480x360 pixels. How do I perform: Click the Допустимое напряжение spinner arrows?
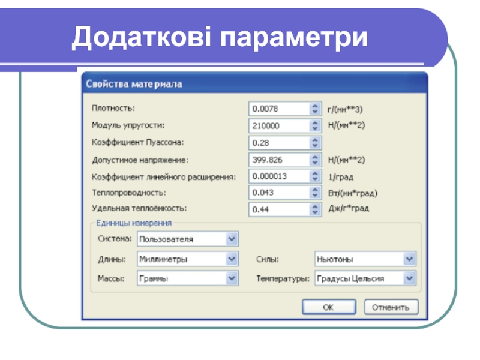[x=315, y=160]
